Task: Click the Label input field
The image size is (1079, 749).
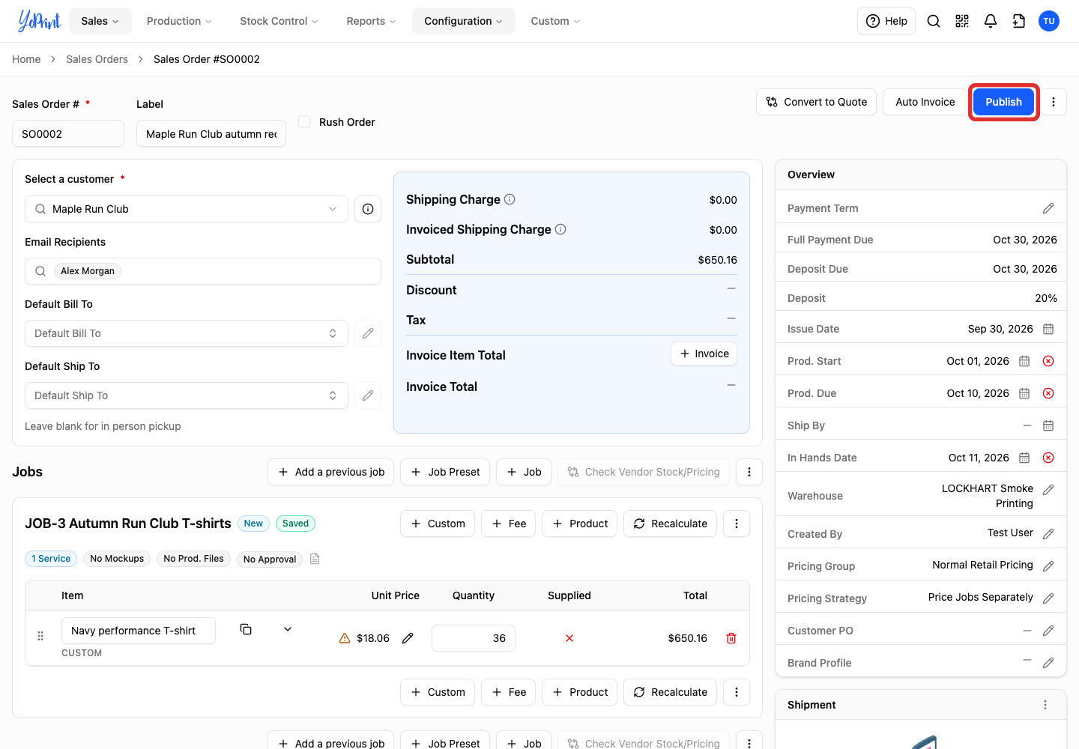Action: (x=211, y=134)
